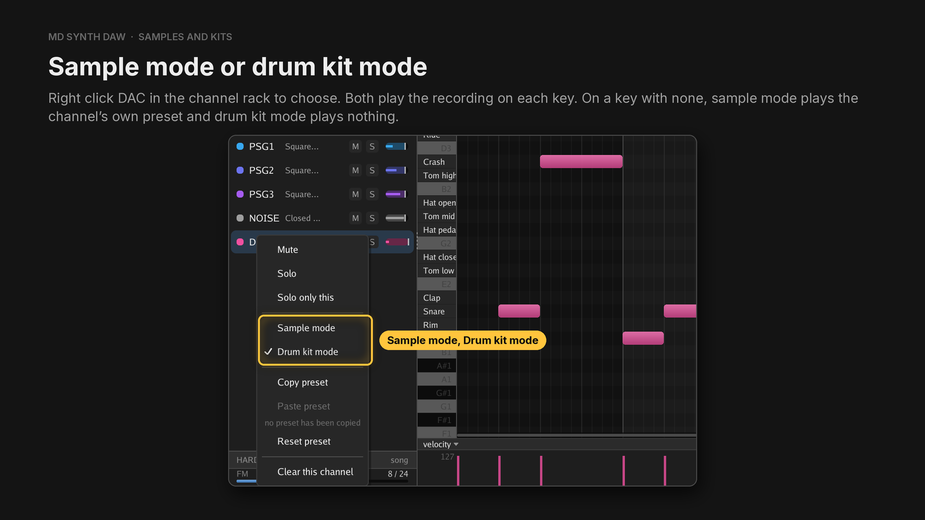Viewport: 925px width, 520px height.
Task: Click the NOISE channel color dot
Action: (240, 218)
